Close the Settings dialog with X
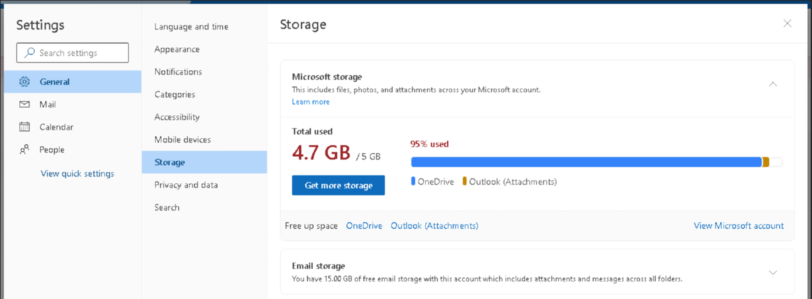The height and width of the screenshot is (299, 812). coord(787,24)
